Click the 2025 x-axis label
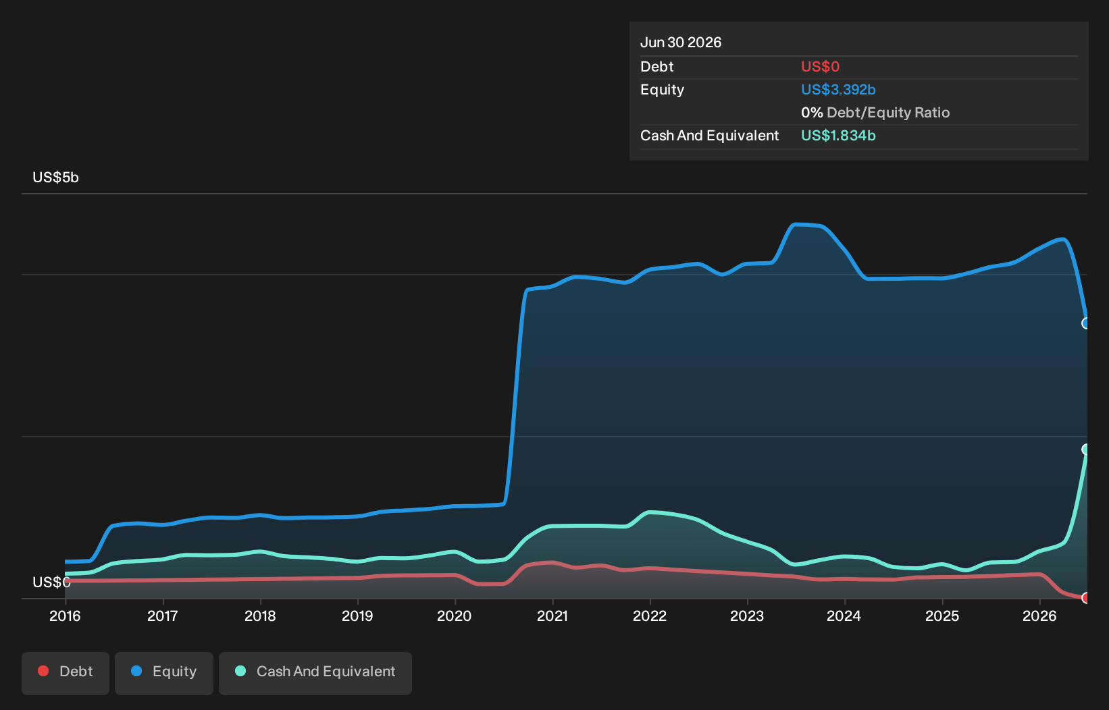Image resolution: width=1109 pixels, height=710 pixels. click(942, 616)
